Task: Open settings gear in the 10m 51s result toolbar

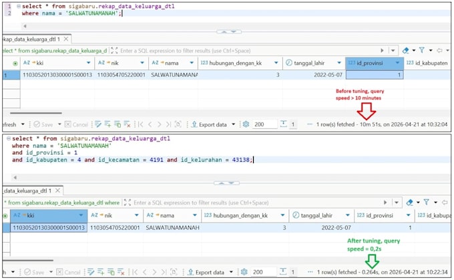Action: click(x=246, y=124)
